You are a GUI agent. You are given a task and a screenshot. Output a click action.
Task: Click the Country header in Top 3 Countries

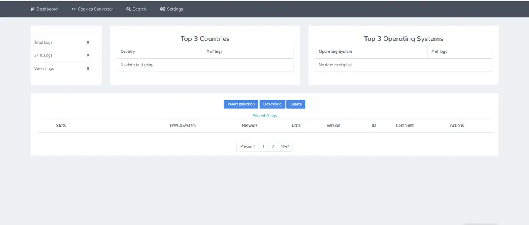[128, 52]
